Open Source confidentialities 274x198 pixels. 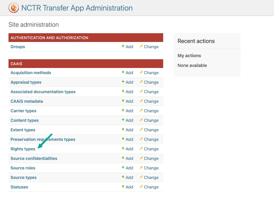[34, 158]
